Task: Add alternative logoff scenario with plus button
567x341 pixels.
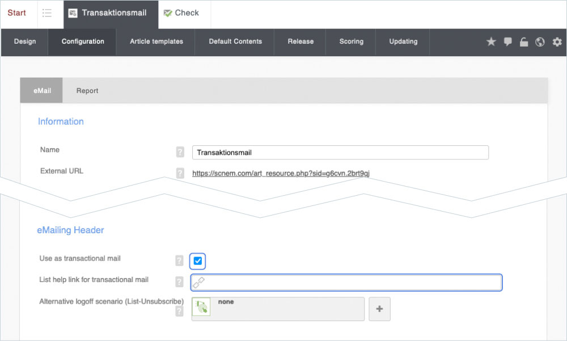Action: 379,309
